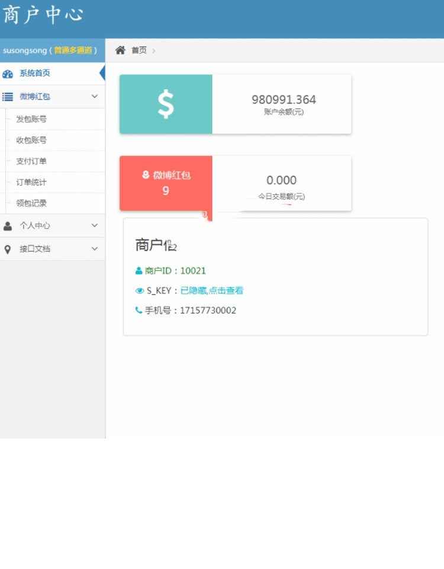Collapse the 微博红包 menu chevron

pyautogui.click(x=95, y=97)
